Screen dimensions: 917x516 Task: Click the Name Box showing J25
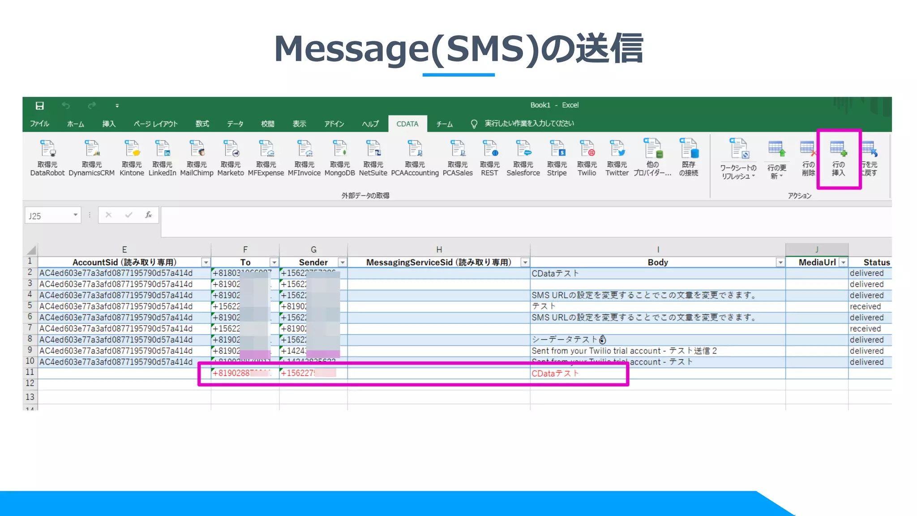(x=48, y=215)
